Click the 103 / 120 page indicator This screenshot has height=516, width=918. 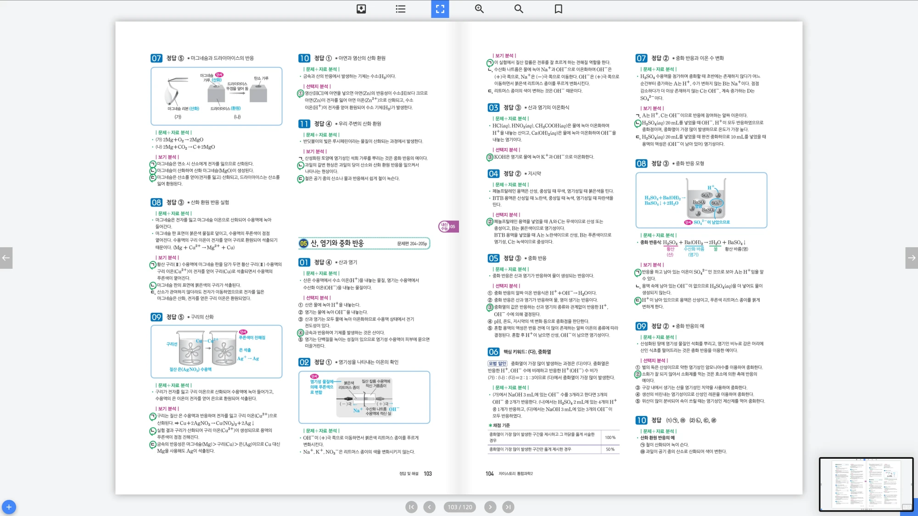460,507
